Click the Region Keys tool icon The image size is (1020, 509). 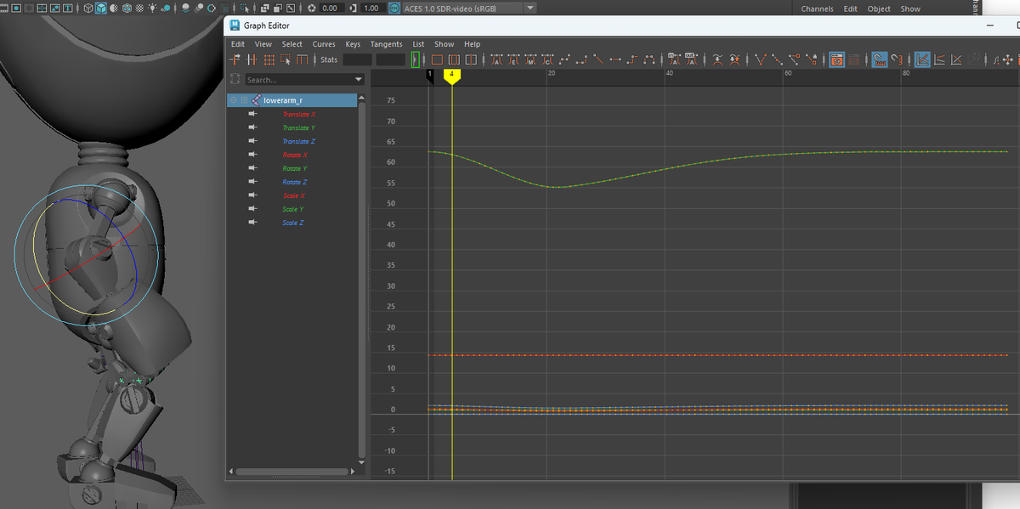coord(286,59)
